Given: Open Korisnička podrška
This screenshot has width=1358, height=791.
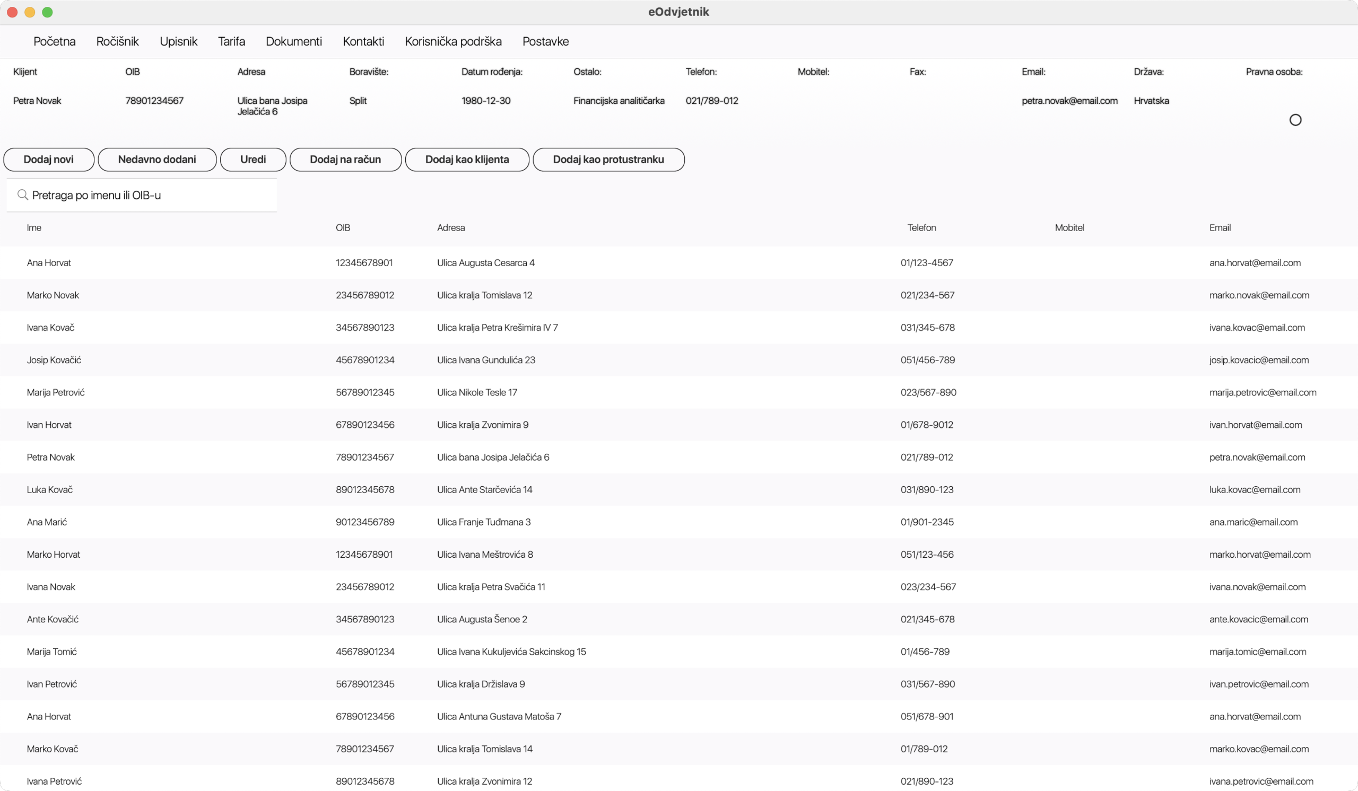Looking at the screenshot, I should (453, 41).
